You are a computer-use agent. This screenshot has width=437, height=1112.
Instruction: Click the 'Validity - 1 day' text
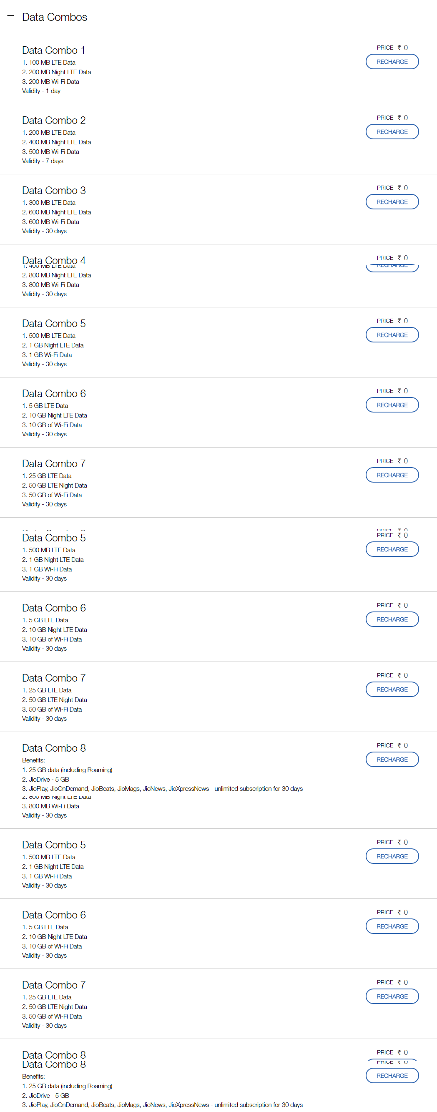pyautogui.click(x=41, y=91)
